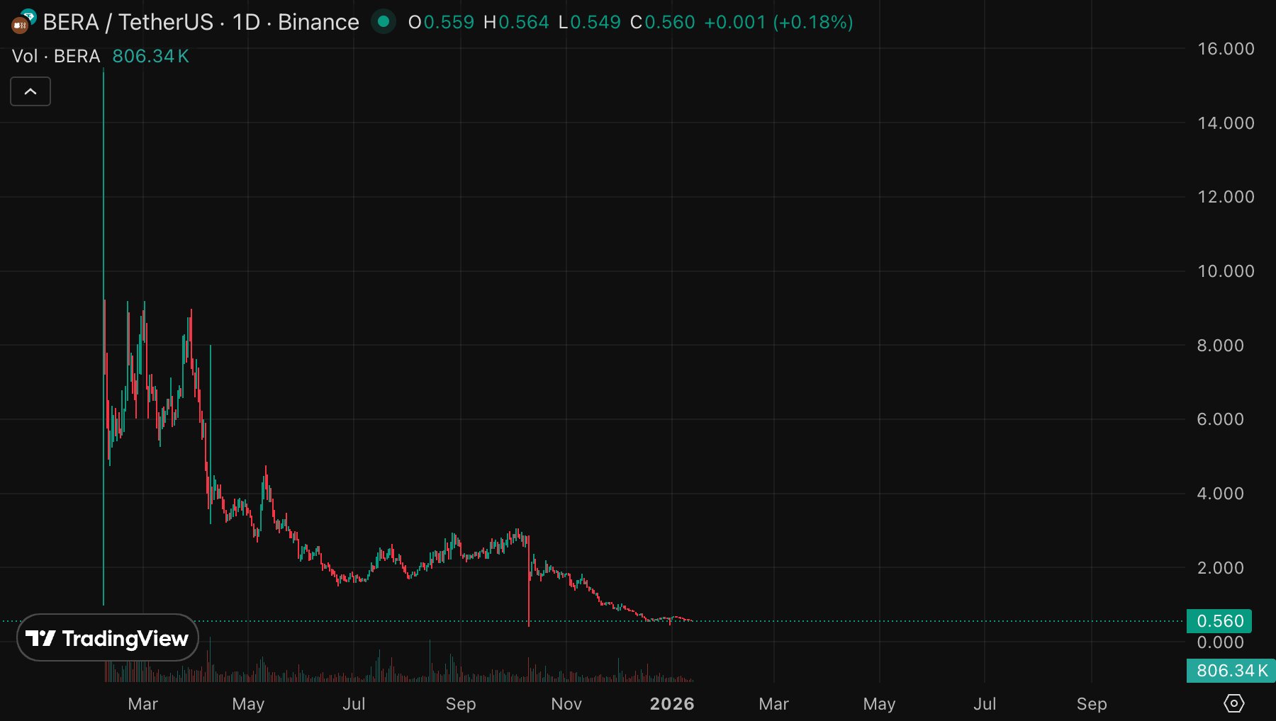1276x721 pixels.
Task: Click the Mar label at the time axis start
Action: pyautogui.click(x=142, y=704)
